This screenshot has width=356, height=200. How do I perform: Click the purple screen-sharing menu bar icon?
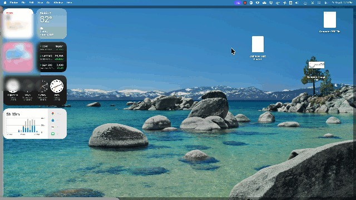238,3
